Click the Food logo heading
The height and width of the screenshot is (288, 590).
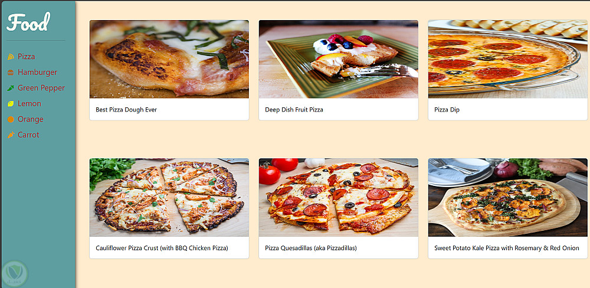(28, 22)
